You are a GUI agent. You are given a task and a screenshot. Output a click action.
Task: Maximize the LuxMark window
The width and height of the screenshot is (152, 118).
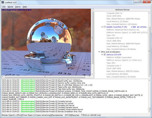click(141, 2)
